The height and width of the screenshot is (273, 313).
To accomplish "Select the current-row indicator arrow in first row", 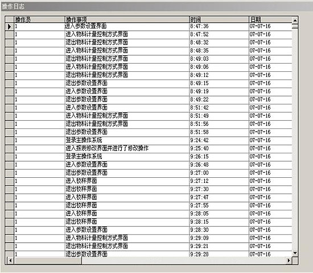I will point(9,26).
